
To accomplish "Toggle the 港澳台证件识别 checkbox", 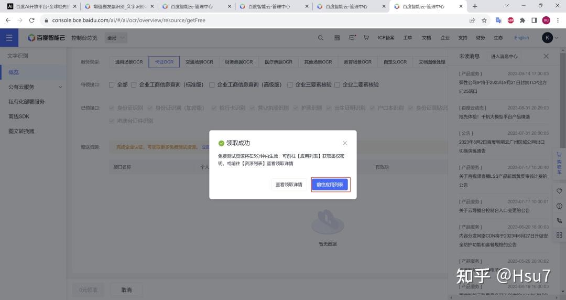I will coord(112,121).
